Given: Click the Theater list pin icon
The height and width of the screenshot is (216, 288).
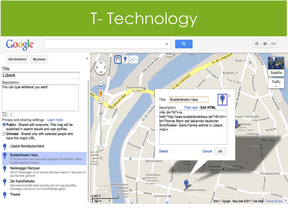Looking at the screenshot, I should 5,195.
